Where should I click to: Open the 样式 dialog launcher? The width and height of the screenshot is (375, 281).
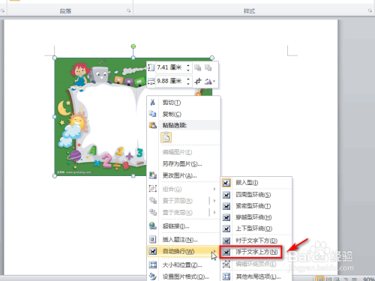click(x=370, y=10)
